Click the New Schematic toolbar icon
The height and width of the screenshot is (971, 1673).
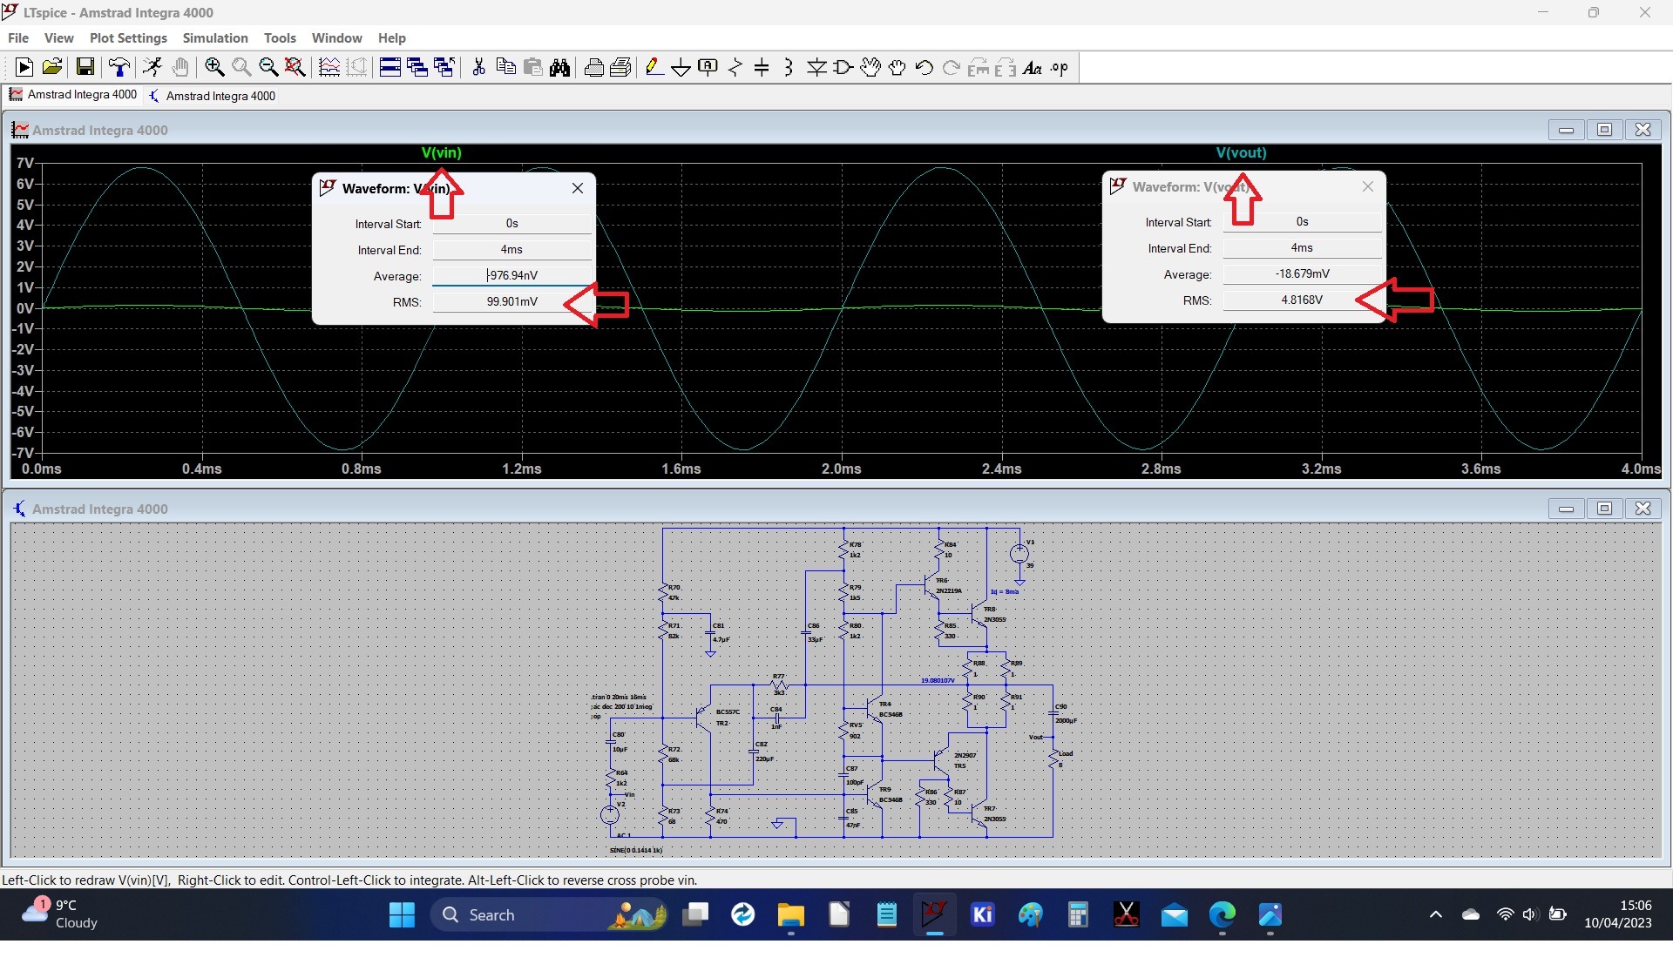24,67
